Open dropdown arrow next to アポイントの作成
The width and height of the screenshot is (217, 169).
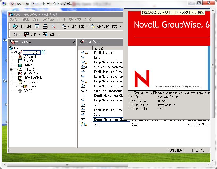pos(120,26)
